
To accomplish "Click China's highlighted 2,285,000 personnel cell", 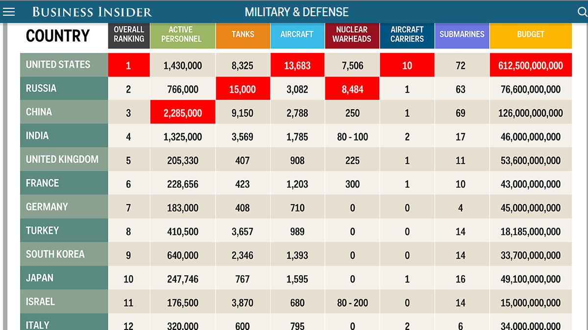I will pos(183,113).
